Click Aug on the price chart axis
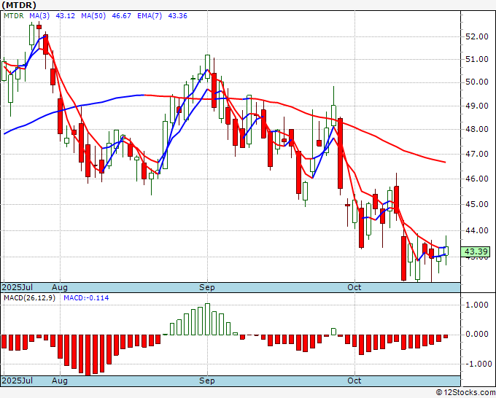This screenshot has width=496, height=398. (x=60, y=287)
